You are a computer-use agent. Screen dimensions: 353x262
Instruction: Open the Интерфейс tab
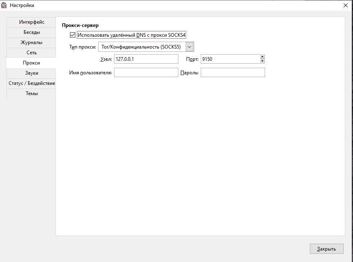point(31,22)
